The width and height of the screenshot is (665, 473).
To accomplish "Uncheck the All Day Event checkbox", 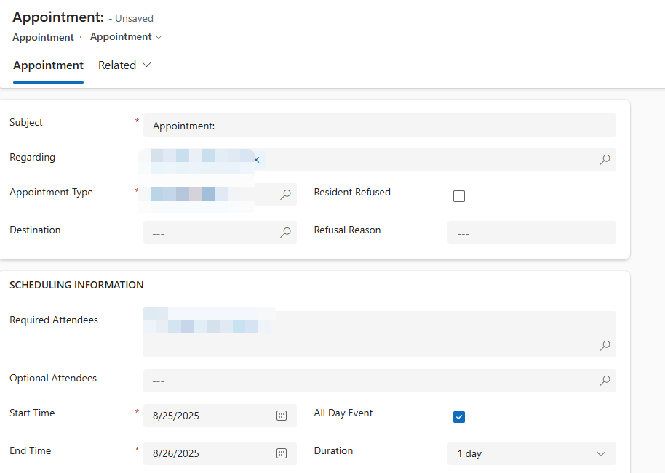I will [459, 417].
